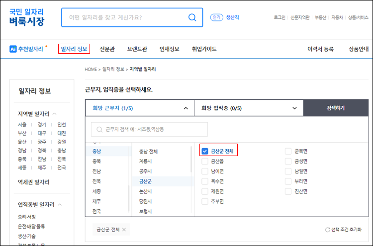Open the 전문관 menu
373x246 pixels.
tap(107, 49)
